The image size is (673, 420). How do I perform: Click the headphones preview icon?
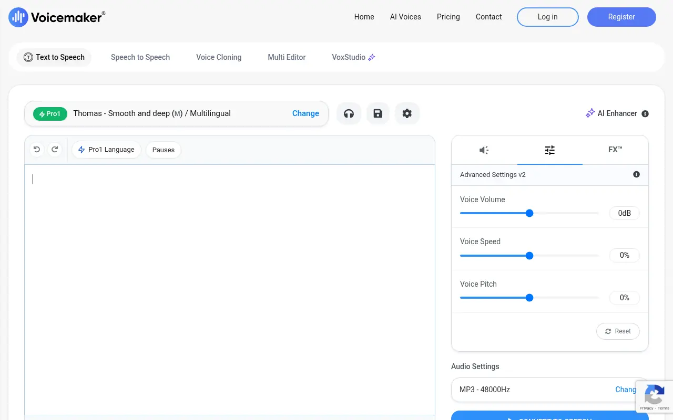[349, 113]
